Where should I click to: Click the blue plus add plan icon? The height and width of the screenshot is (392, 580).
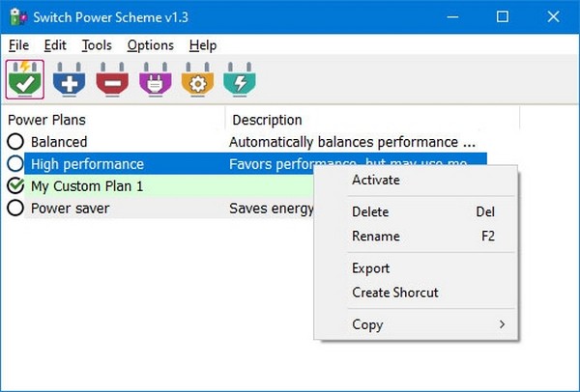(69, 81)
